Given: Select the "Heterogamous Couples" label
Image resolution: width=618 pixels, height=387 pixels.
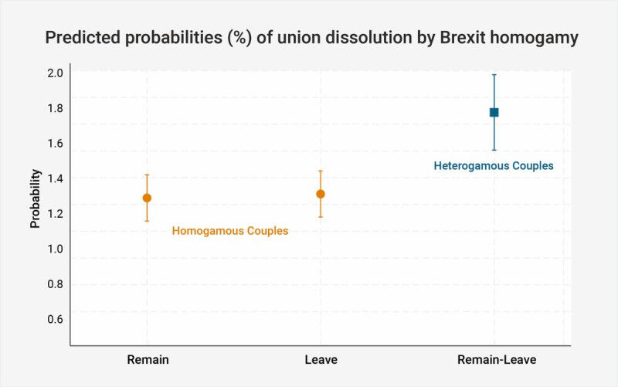Looking at the screenshot, I should tap(494, 166).
